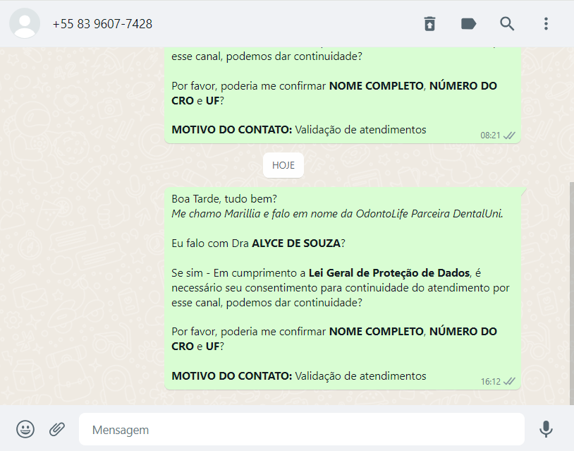Click bold text Lei Geral de Proteção de Dados
Viewport: 574px width, 451px height.
pyautogui.click(x=389, y=273)
